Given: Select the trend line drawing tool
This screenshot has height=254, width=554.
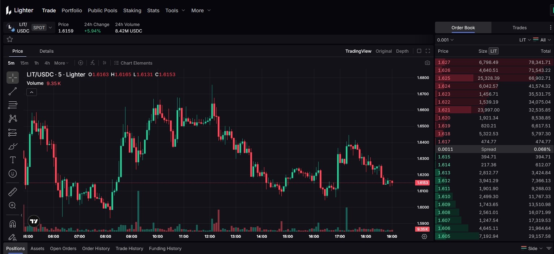Looking at the screenshot, I should [13, 91].
